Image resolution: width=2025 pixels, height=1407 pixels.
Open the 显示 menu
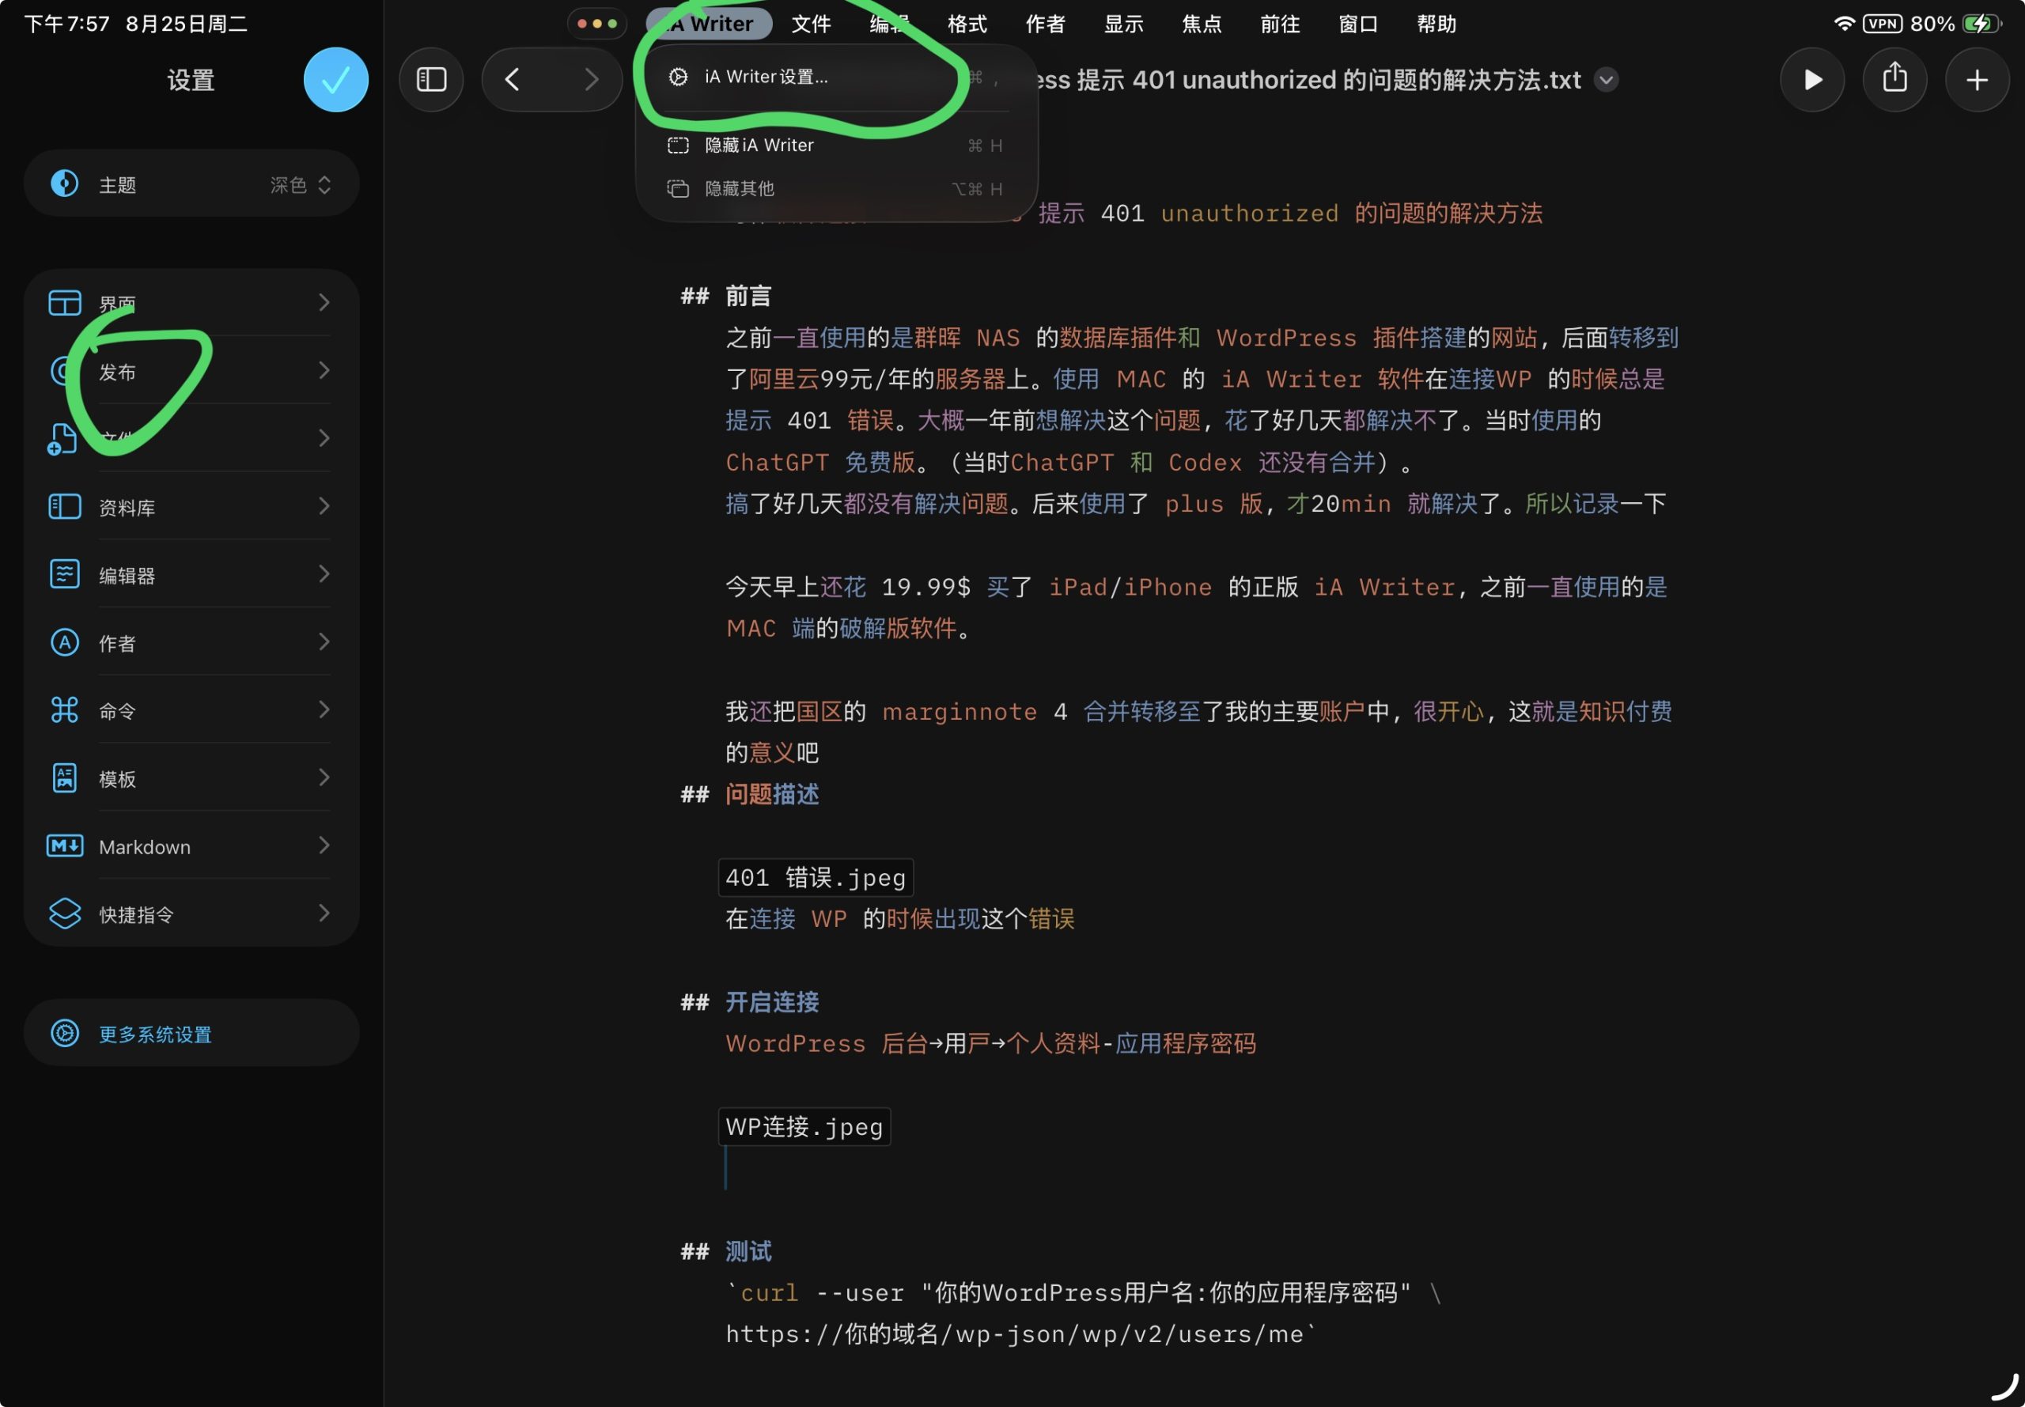(1124, 24)
